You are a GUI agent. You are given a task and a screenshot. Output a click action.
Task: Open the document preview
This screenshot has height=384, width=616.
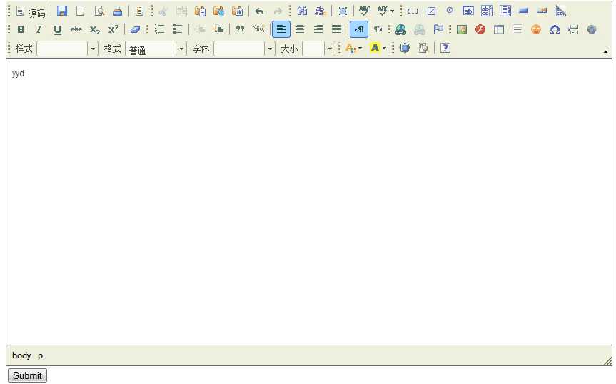[x=99, y=11]
